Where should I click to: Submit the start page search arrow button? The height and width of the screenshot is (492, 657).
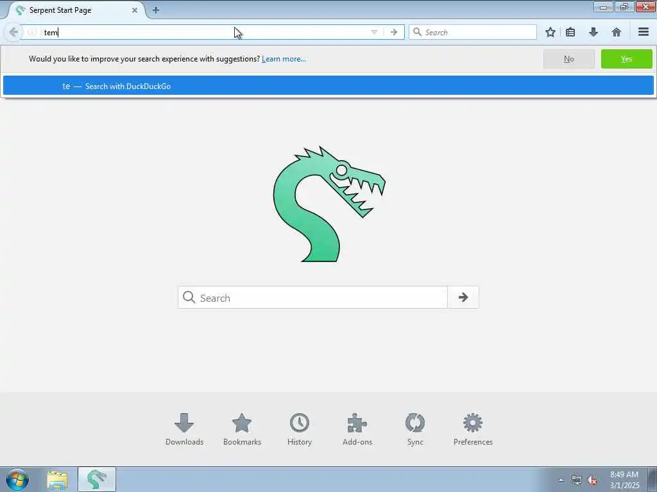tap(463, 297)
